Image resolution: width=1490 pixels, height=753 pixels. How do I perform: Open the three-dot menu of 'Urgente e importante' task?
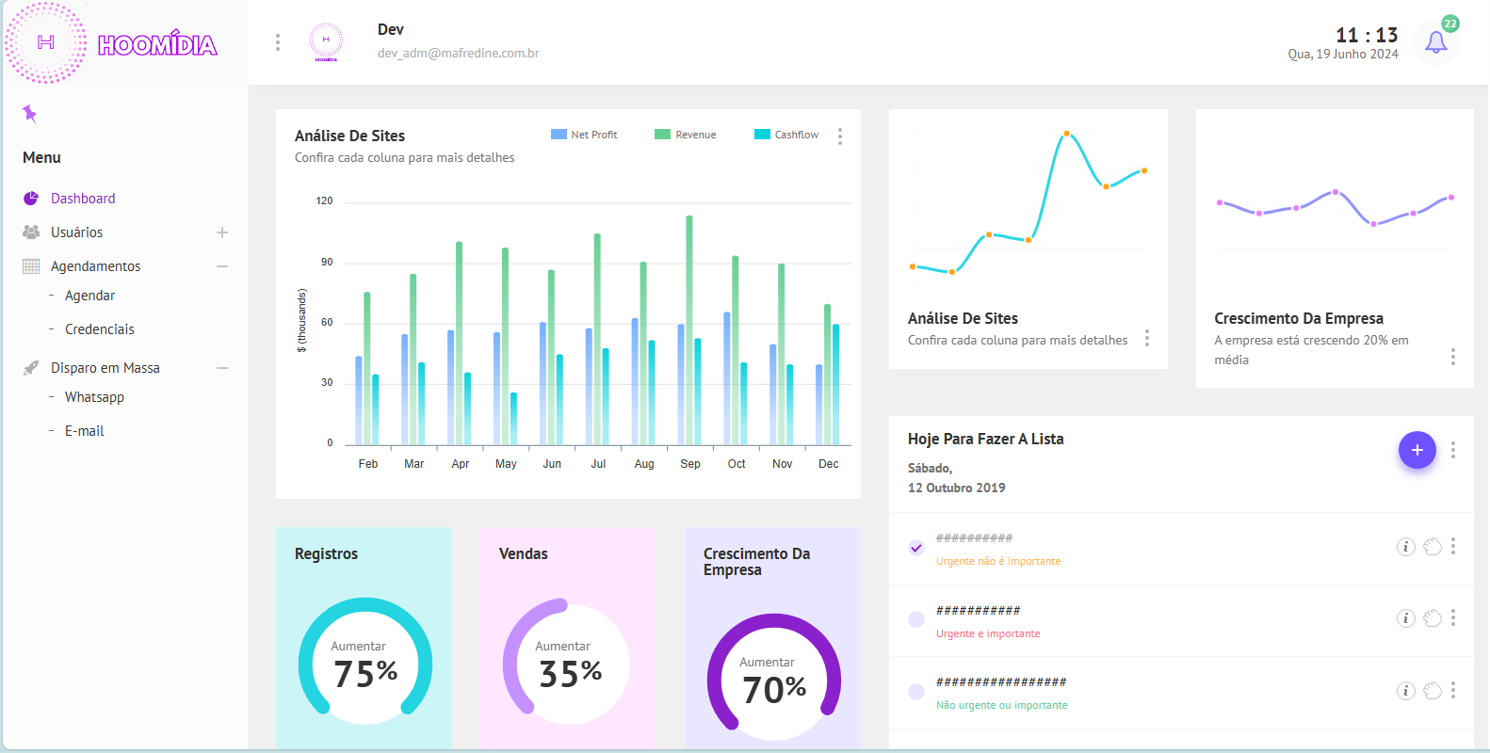1453,617
